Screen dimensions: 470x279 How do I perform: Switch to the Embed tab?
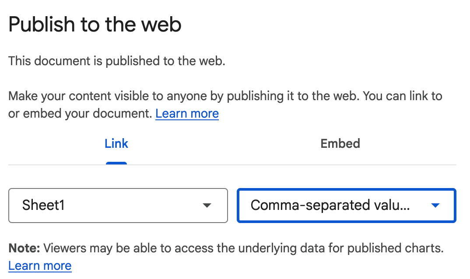coord(340,143)
